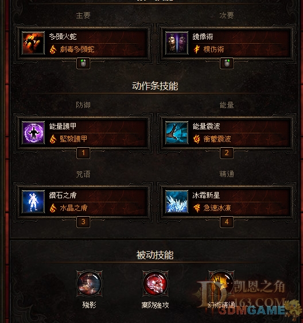Click the left mouse button slot indicator

83,63
